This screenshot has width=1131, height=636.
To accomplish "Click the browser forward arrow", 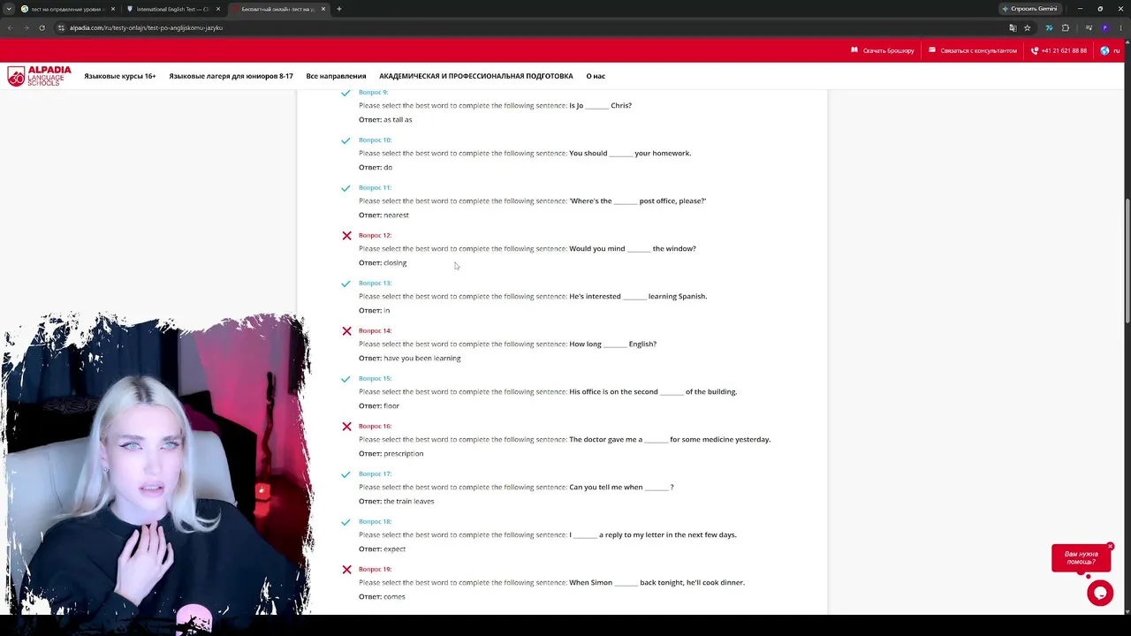I will (x=26, y=27).
